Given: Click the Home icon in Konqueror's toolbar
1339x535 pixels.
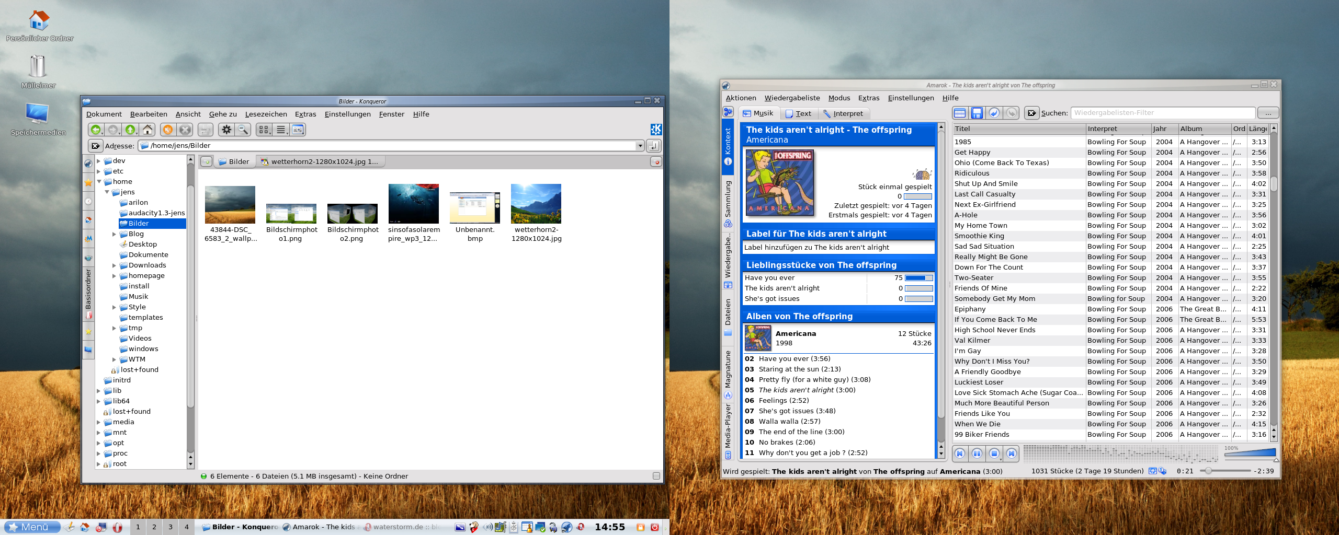Looking at the screenshot, I should pos(147,129).
